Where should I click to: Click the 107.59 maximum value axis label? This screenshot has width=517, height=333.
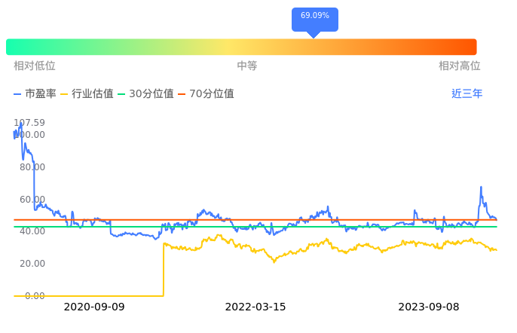click(x=29, y=123)
